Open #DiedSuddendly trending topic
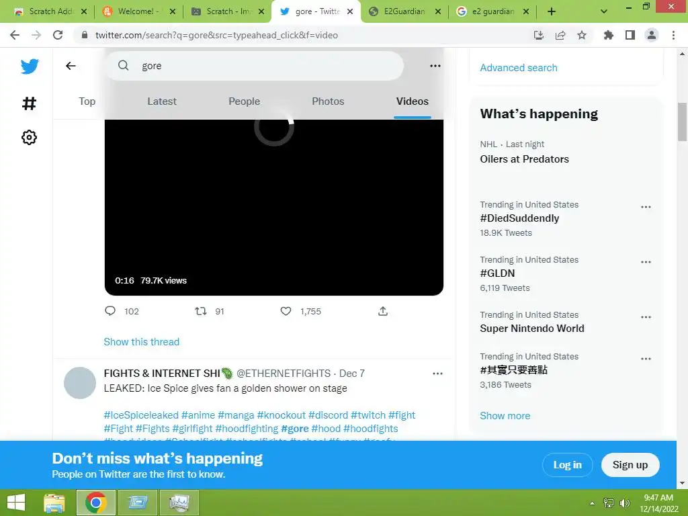 pyautogui.click(x=519, y=218)
